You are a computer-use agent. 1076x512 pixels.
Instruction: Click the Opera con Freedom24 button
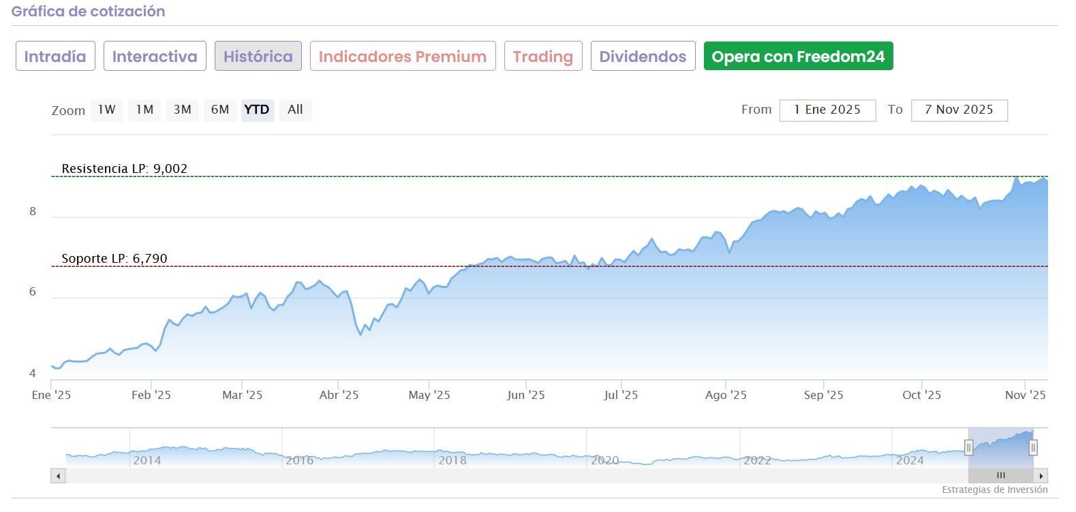pos(798,57)
